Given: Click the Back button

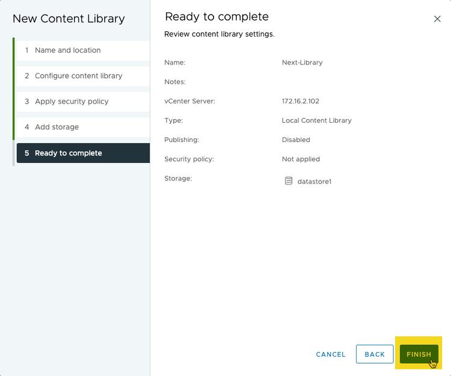Looking at the screenshot, I should (x=374, y=354).
